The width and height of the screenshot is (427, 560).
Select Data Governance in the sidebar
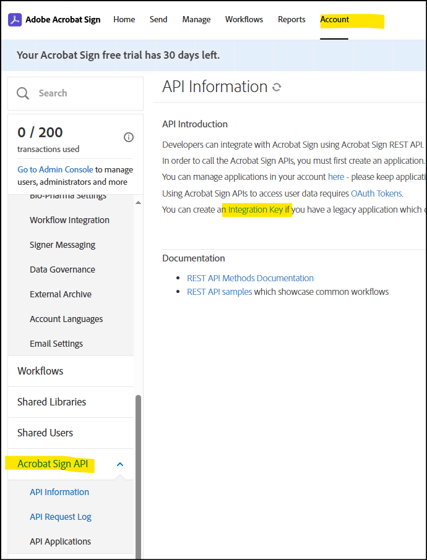coord(63,269)
